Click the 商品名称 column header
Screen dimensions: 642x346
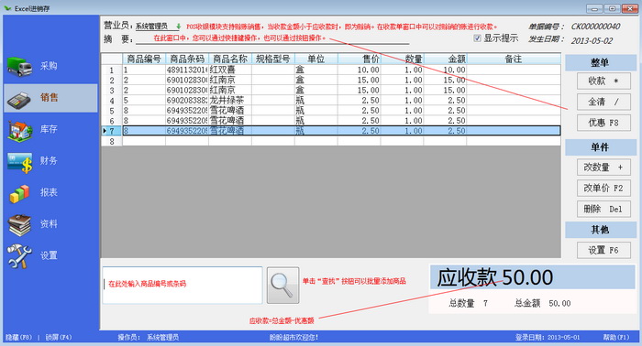230,59
